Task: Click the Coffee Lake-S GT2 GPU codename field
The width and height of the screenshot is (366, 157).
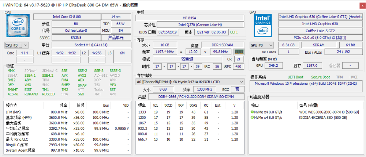Action: (320, 31)
